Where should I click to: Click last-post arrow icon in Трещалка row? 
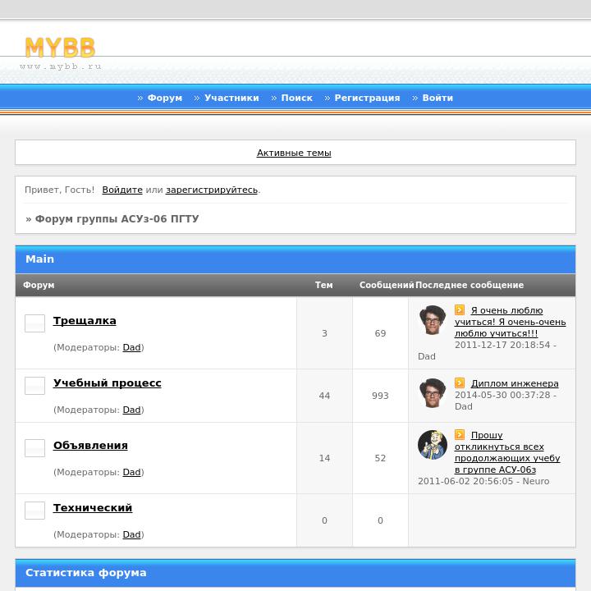460,309
